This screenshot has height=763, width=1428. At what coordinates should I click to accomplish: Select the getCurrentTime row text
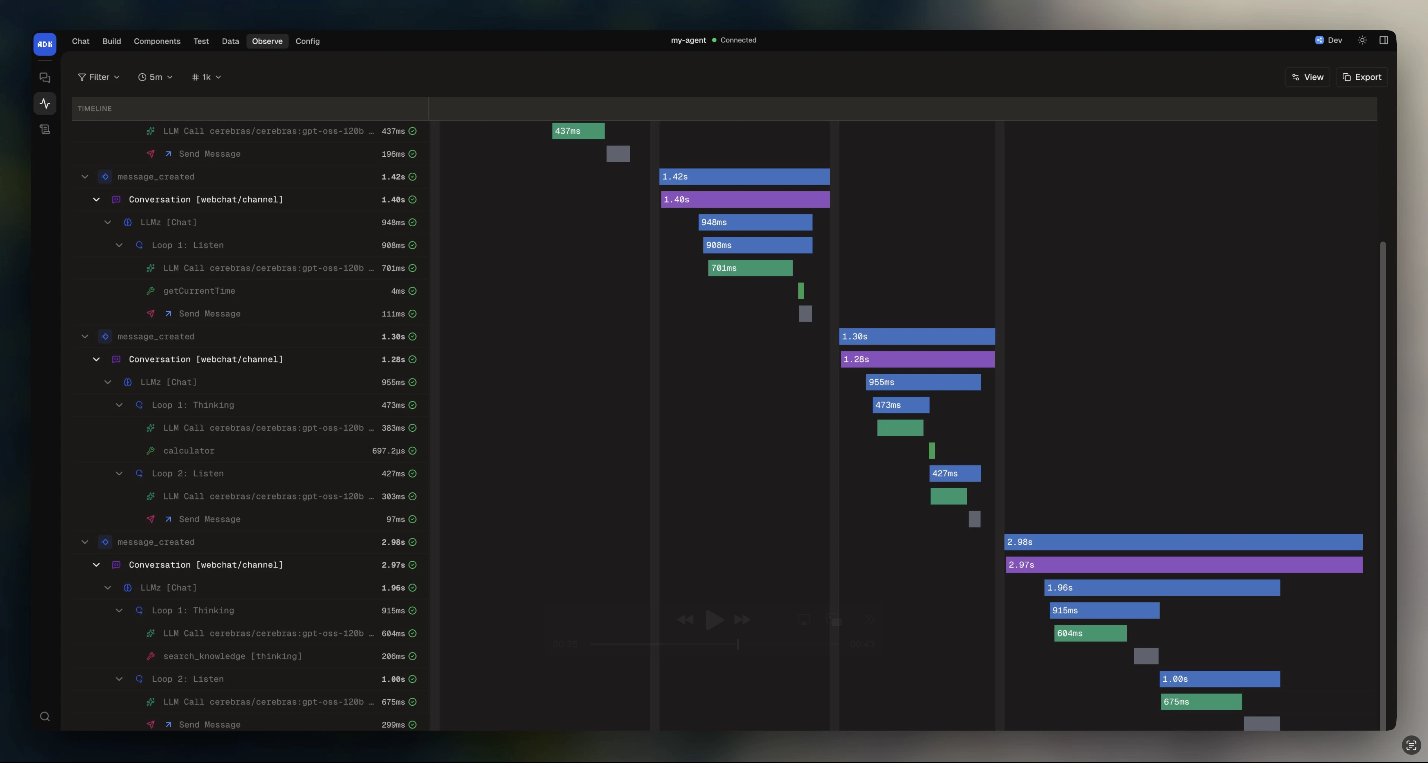(x=199, y=291)
